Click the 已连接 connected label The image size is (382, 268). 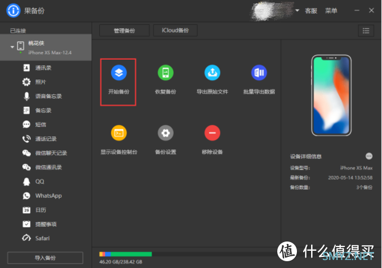[x=18, y=31]
